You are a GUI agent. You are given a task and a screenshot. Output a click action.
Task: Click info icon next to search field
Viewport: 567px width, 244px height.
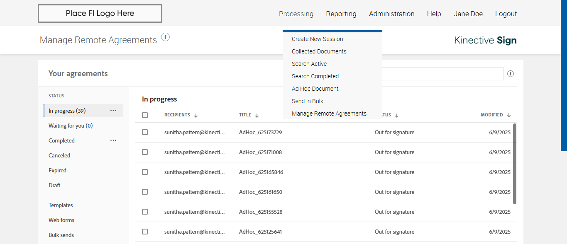click(x=511, y=74)
